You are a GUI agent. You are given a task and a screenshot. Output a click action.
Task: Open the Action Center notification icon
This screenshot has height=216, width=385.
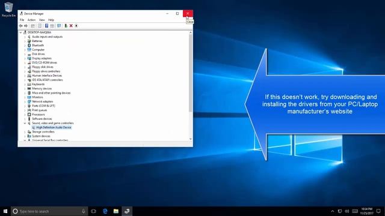click(378, 211)
